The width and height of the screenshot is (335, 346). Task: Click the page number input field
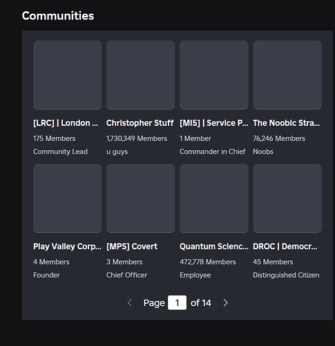coord(178,302)
